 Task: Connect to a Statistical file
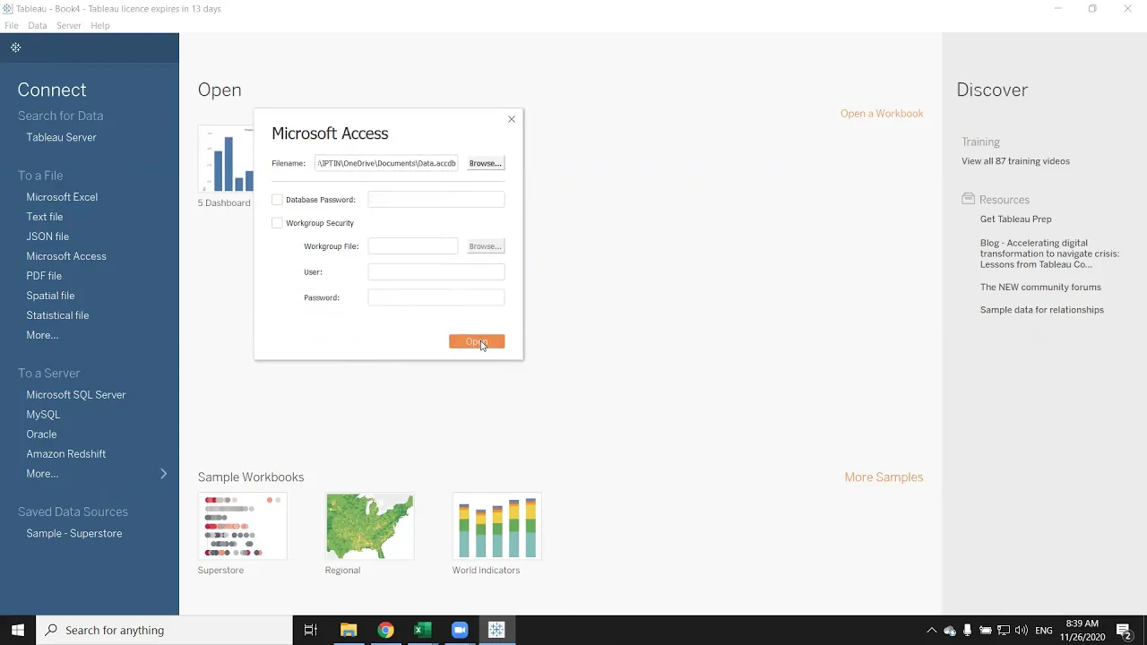pos(57,315)
